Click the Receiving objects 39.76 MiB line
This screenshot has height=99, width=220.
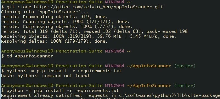click(x=89, y=36)
